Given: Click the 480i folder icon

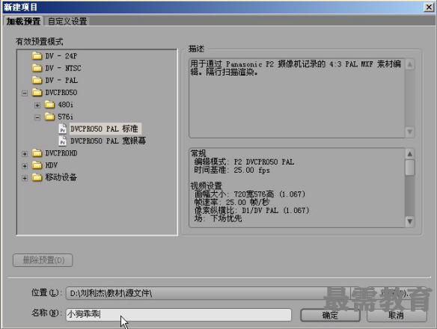Looking at the screenshot, I should click(49, 105).
